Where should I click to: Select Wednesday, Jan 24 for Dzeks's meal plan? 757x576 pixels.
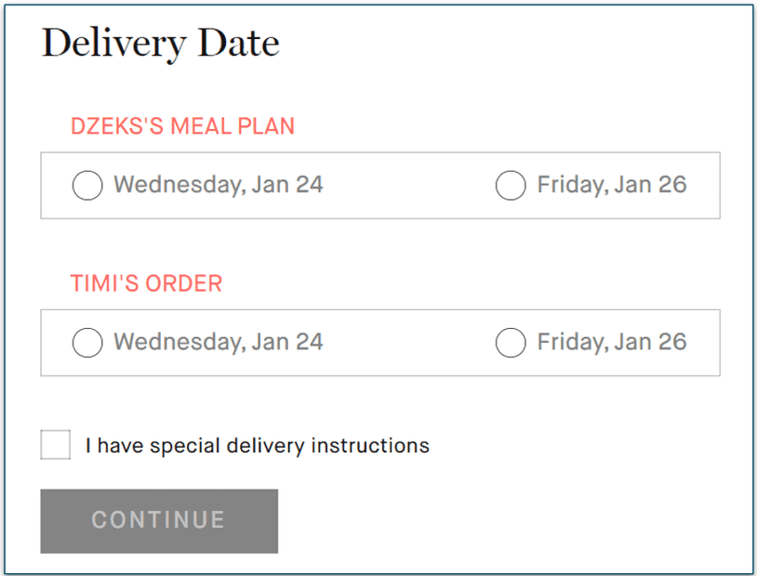tap(86, 185)
